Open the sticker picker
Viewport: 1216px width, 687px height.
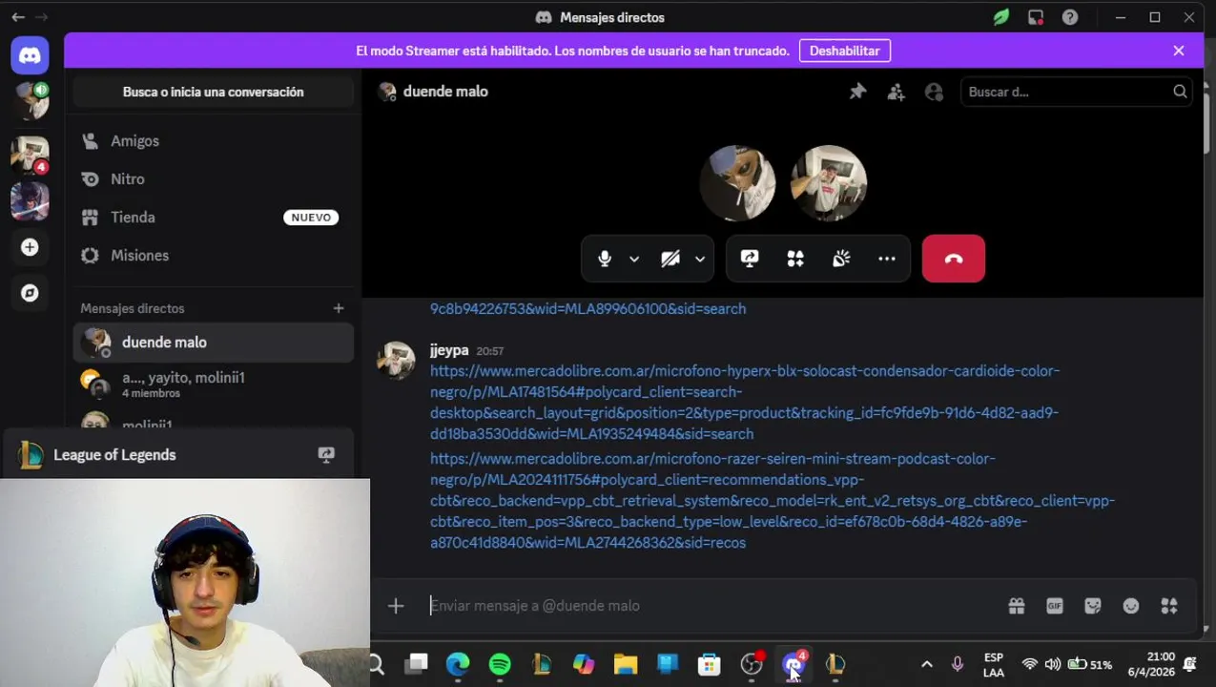point(1093,606)
